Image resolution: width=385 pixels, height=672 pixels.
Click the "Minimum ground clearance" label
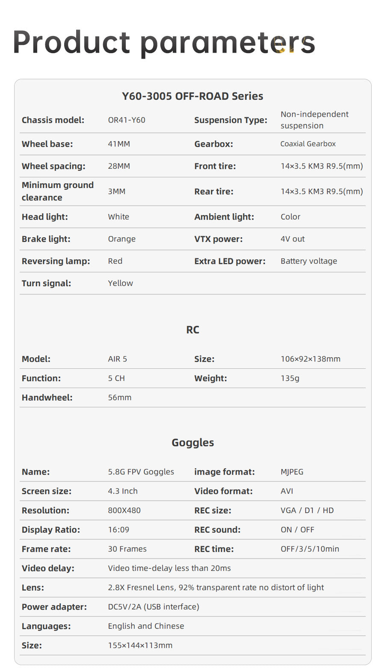pos(58,191)
